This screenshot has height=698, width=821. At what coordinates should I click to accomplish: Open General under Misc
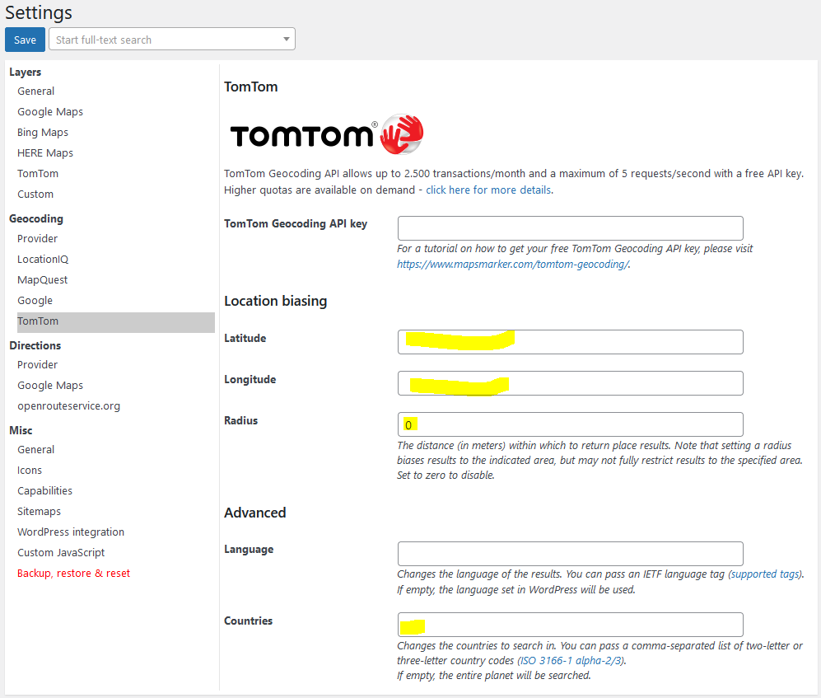click(35, 450)
